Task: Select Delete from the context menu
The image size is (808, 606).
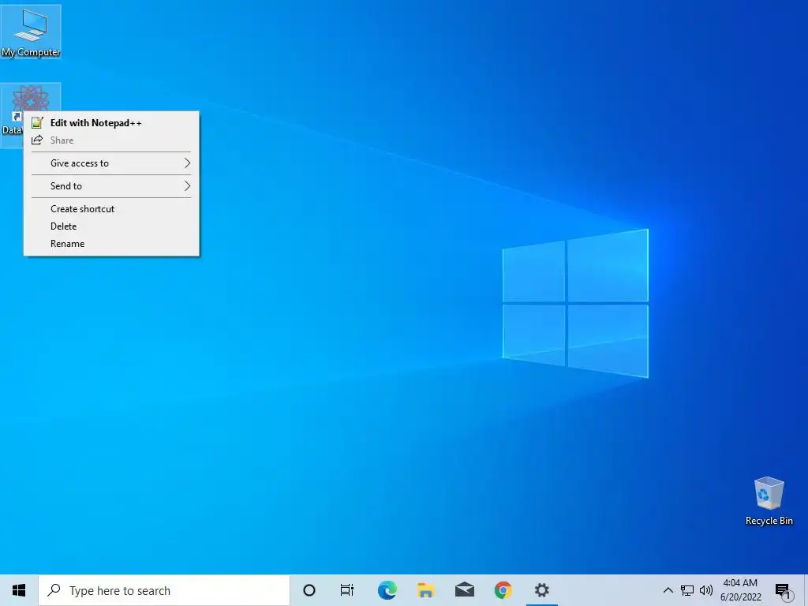Action: click(x=111, y=226)
